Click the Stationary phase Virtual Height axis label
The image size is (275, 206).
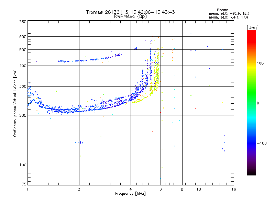15,103
